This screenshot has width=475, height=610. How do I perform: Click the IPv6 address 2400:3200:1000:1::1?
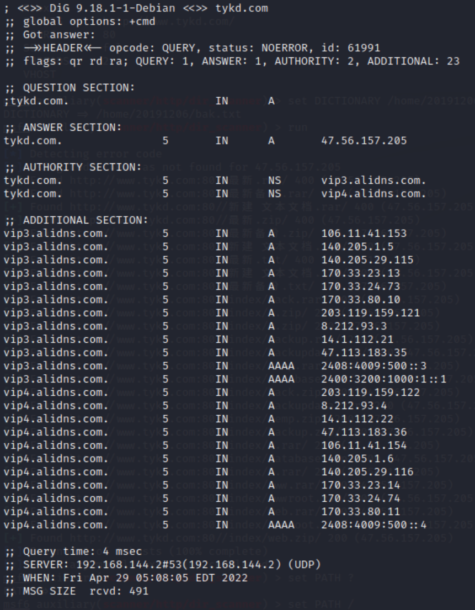pos(383,379)
